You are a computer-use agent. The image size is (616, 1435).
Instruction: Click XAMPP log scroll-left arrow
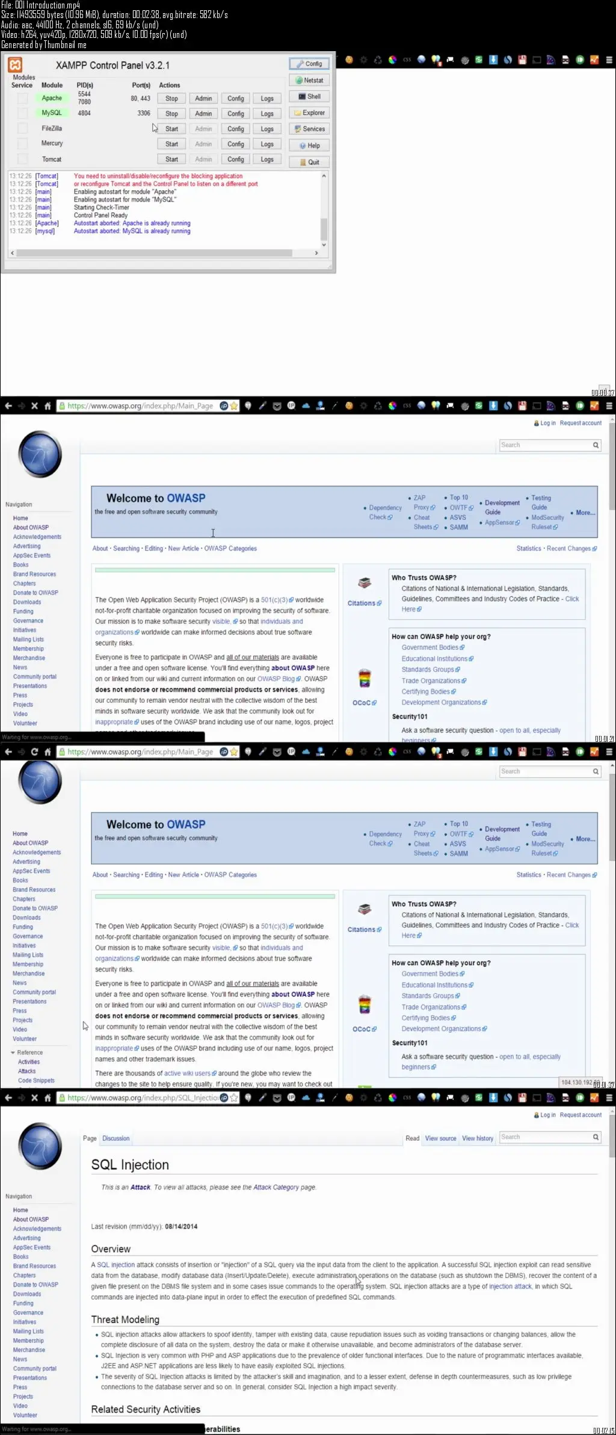12,253
